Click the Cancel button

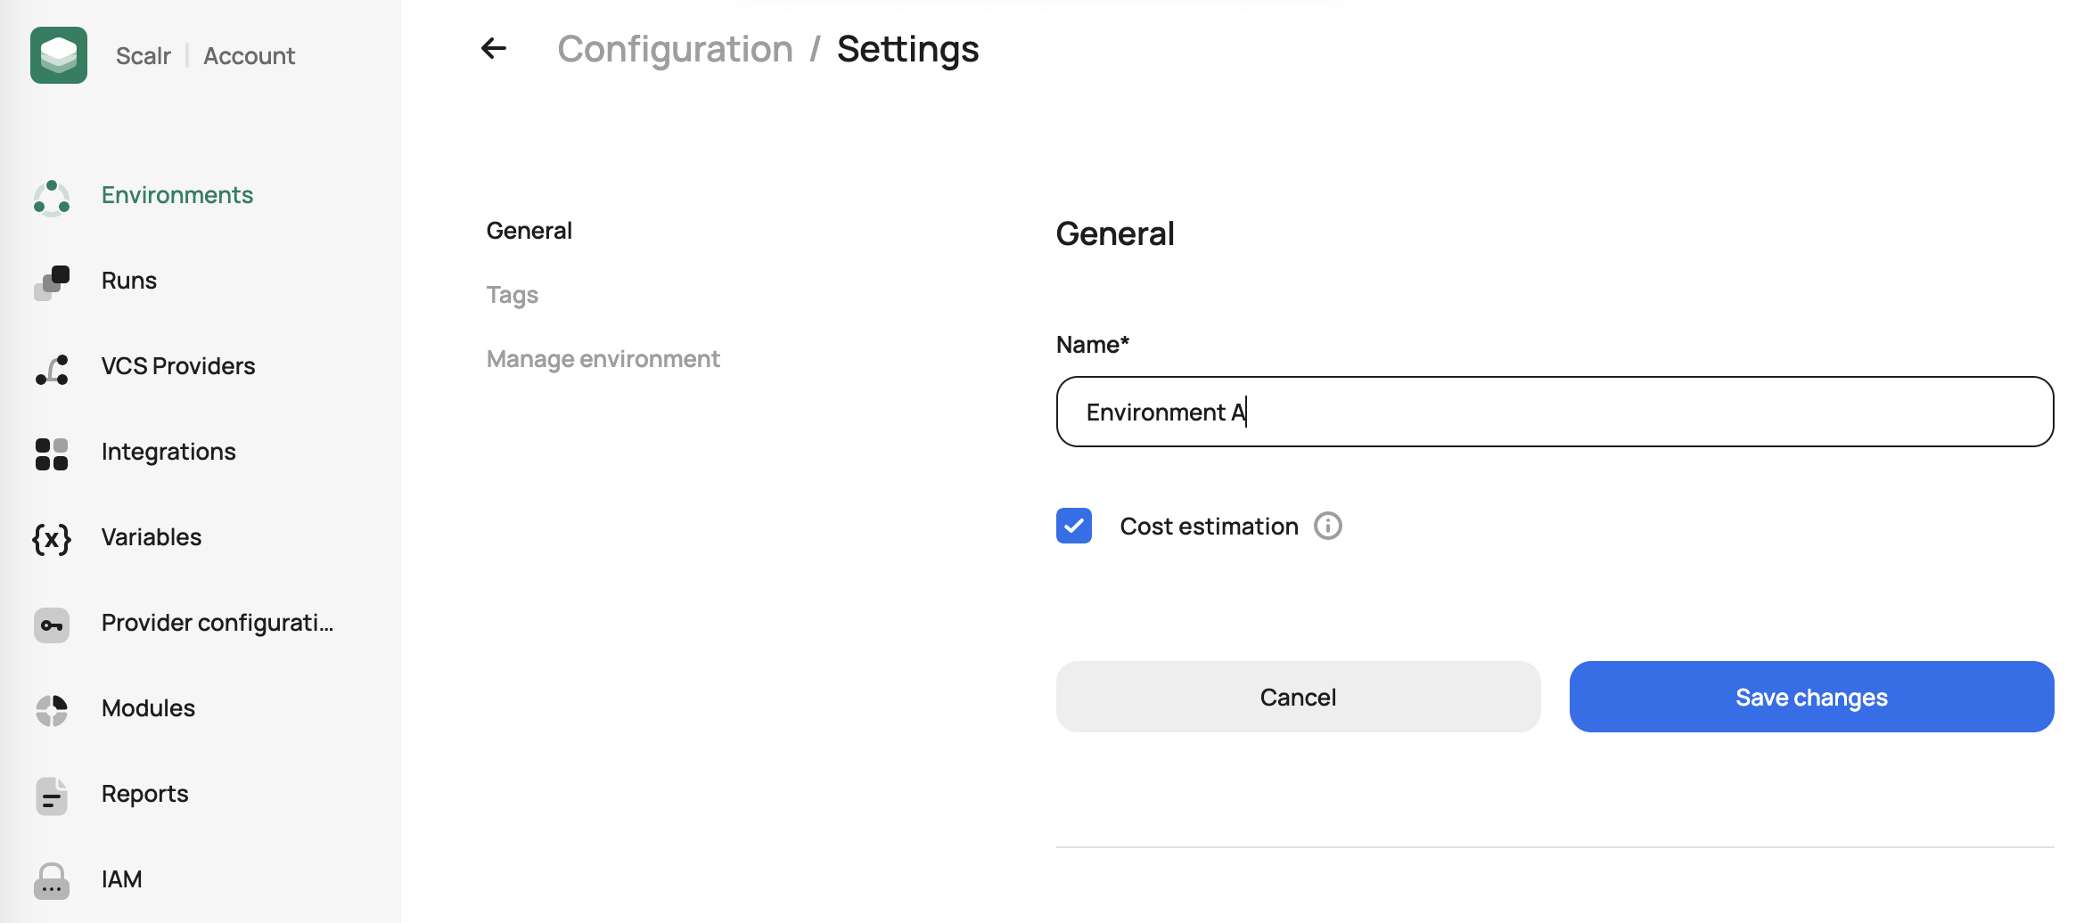[1298, 697]
